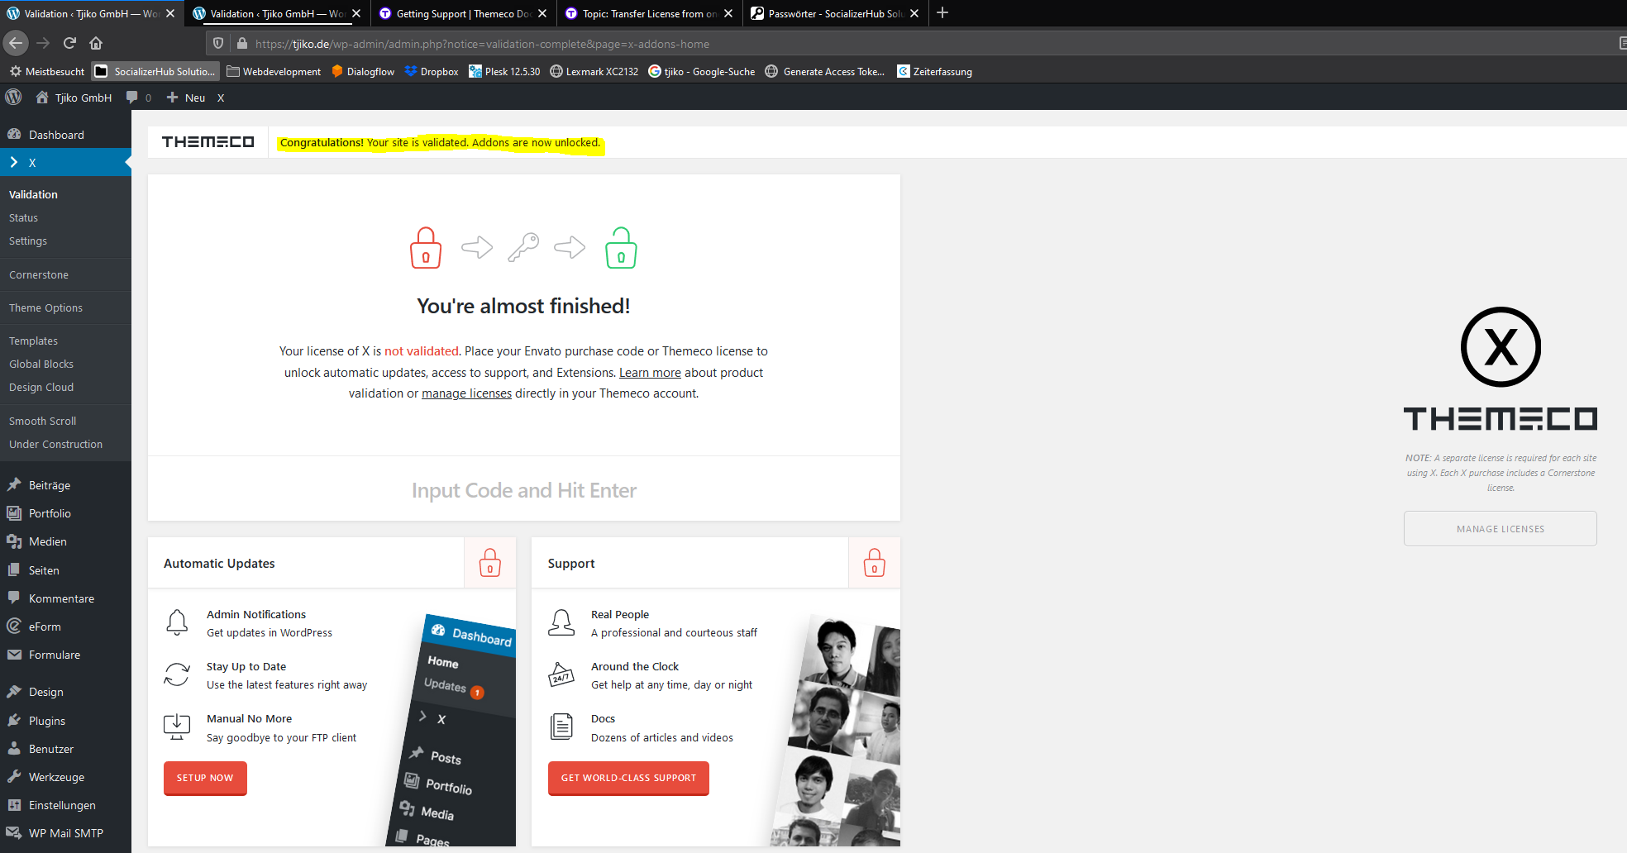
Task: Open Under Construction settings
Action: pos(55,445)
